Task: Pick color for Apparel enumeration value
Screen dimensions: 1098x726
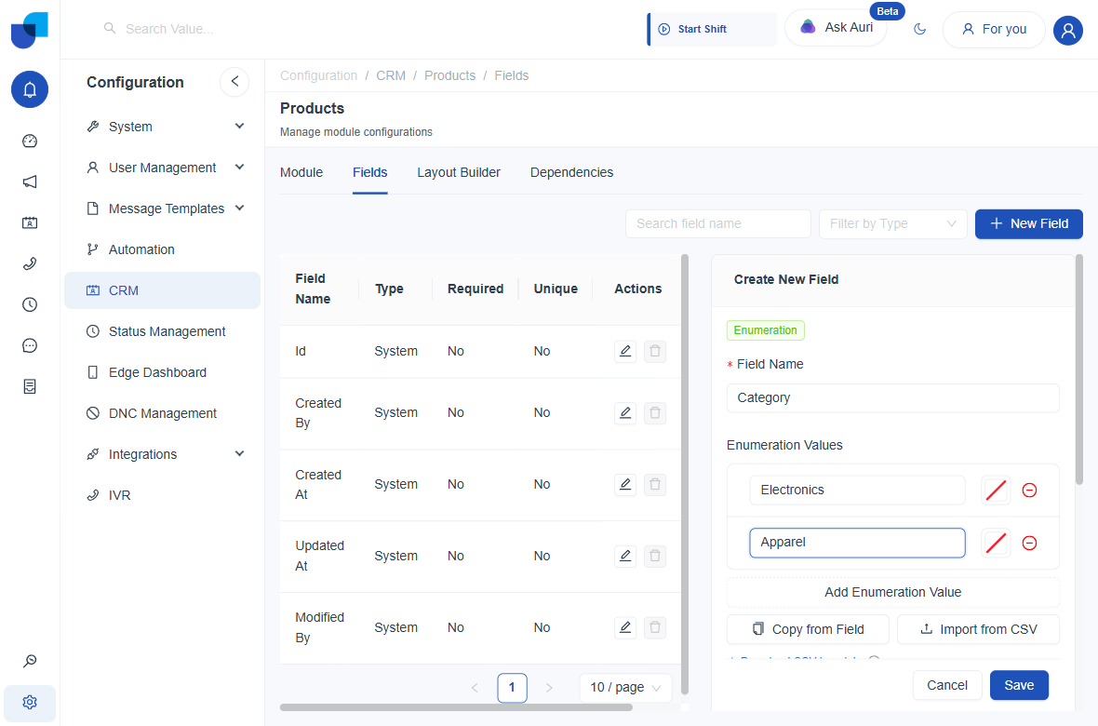Action: coord(996,543)
